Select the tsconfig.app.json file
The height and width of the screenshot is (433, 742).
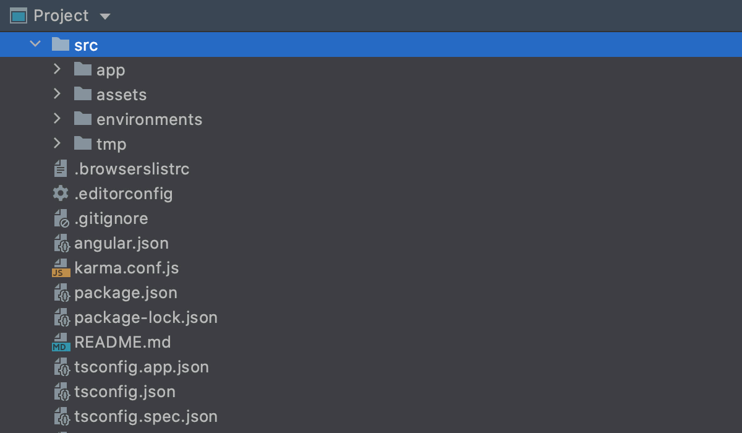[141, 367]
